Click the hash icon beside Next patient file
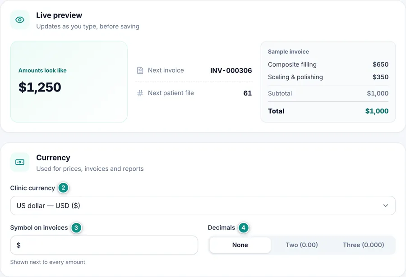The height and width of the screenshot is (277, 406). pos(140,93)
